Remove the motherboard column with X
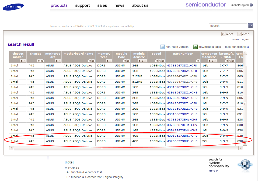 point(60,61)
